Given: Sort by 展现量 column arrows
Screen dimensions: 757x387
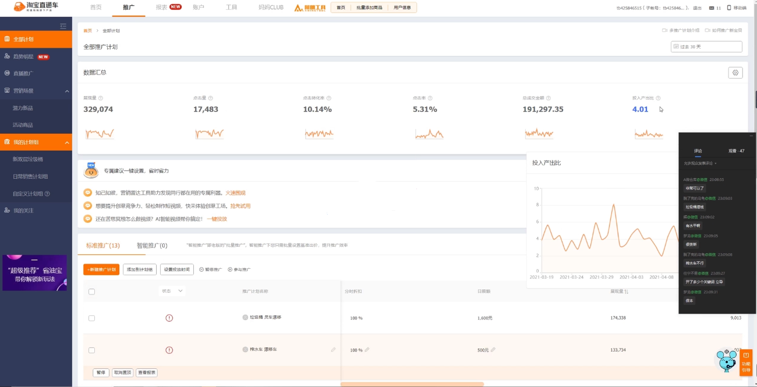Looking at the screenshot, I should pyautogui.click(x=627, y=291).
